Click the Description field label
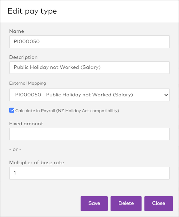 [x=23, y=57]
